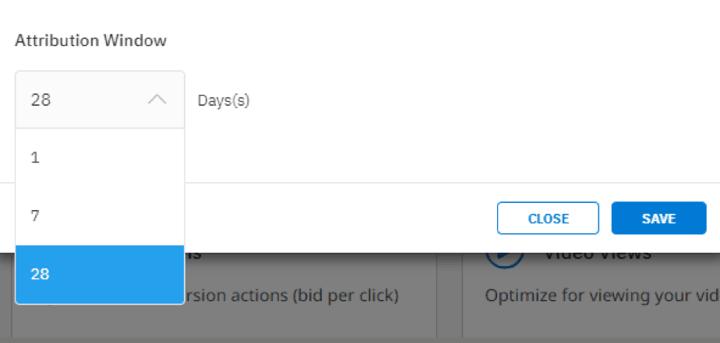Choose 7 from the day options list
Image resolution: width=720 pixels, height=343 pixels.
pos(100,216)
